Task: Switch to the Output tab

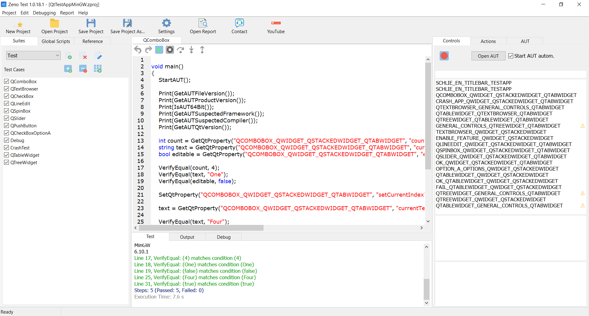Action: 187,237
